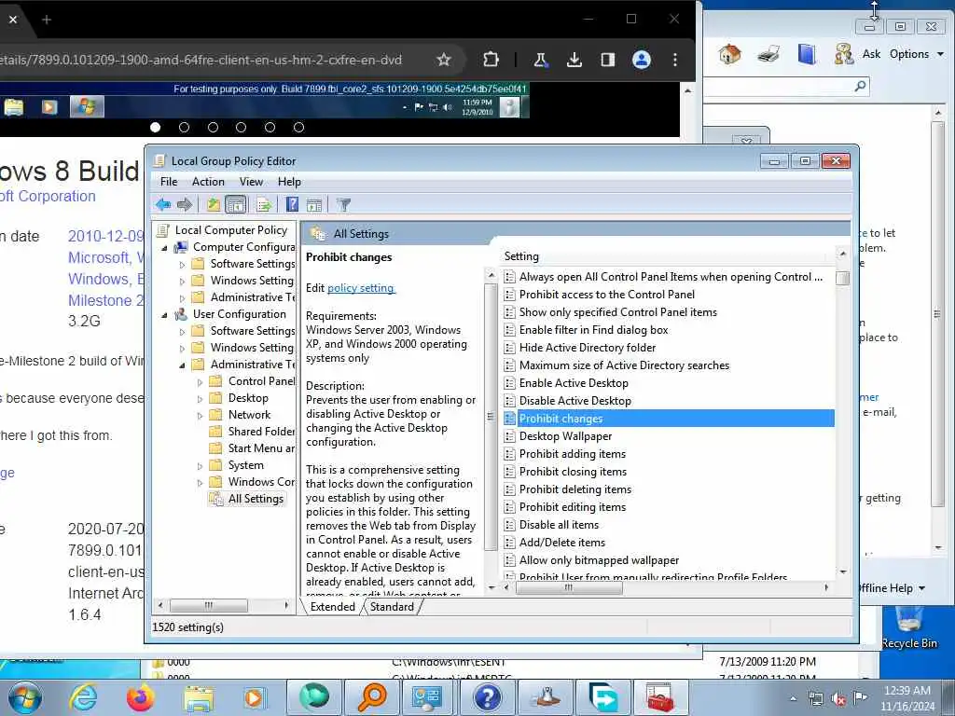Click the Forward arrow in Group Policy Editor toolbar
955x716 pixels.
(x=185, y=204)
